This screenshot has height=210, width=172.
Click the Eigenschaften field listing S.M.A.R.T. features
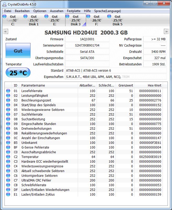coord(116,77)
